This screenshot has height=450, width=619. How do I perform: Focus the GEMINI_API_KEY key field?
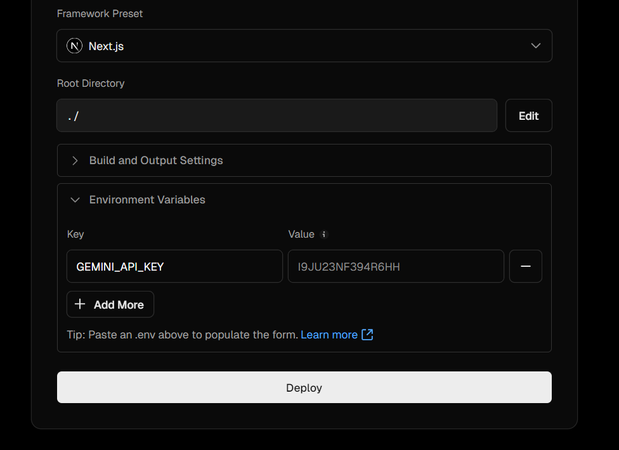tap(174, 266)
